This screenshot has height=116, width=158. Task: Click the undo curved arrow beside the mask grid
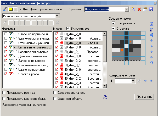[151, 63]
